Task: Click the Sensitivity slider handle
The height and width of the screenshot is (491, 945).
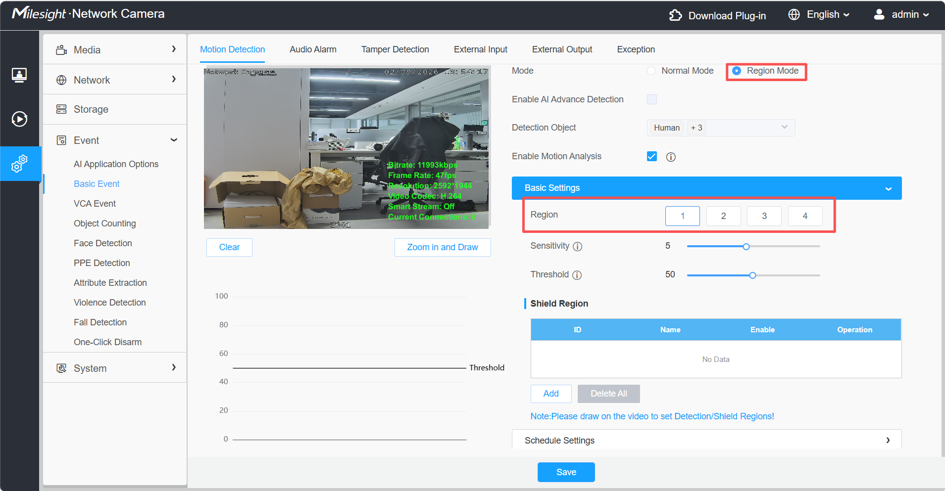Action: click(x=746, y=247)
